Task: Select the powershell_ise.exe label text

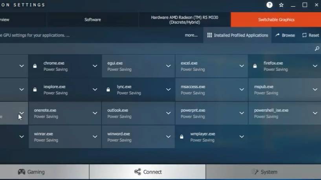Action: pyautogui.click(x=271, y=110)
